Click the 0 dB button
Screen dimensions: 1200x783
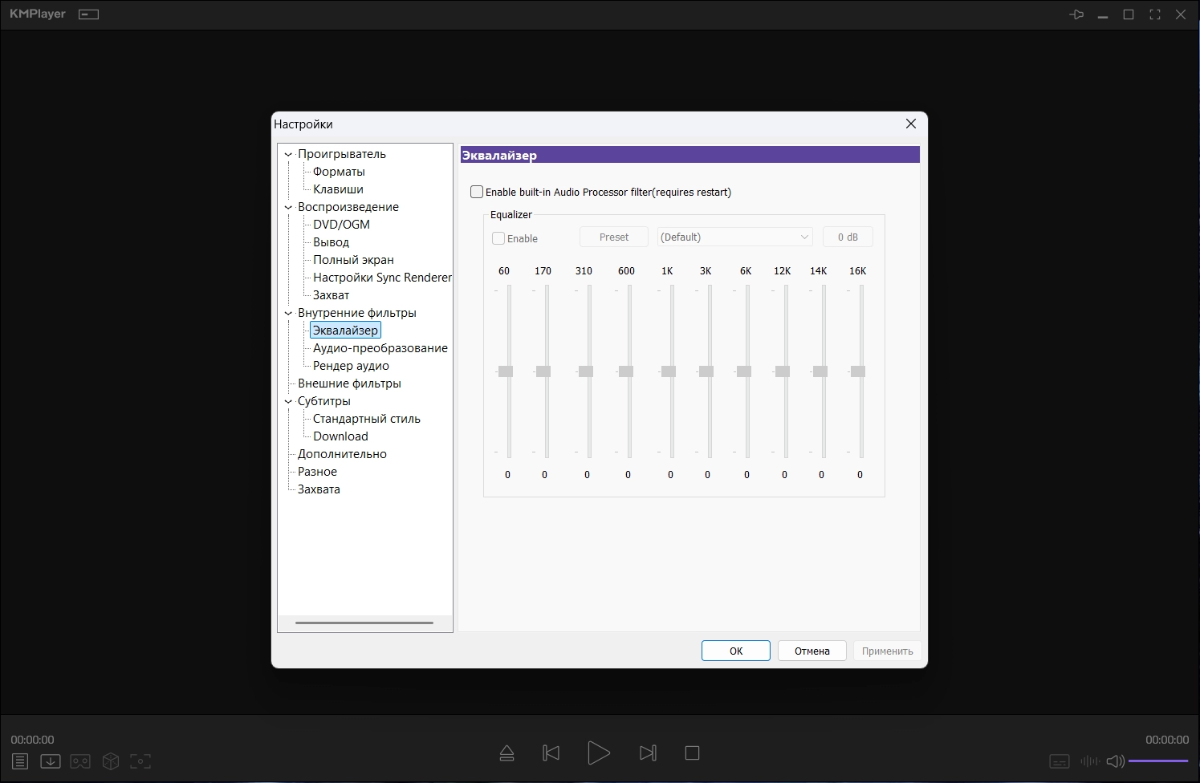click(848, 237)
